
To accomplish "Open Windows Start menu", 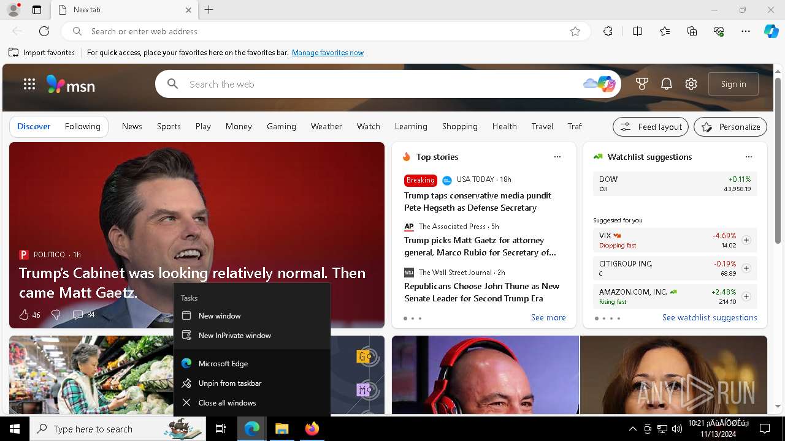I will point(15,429).
